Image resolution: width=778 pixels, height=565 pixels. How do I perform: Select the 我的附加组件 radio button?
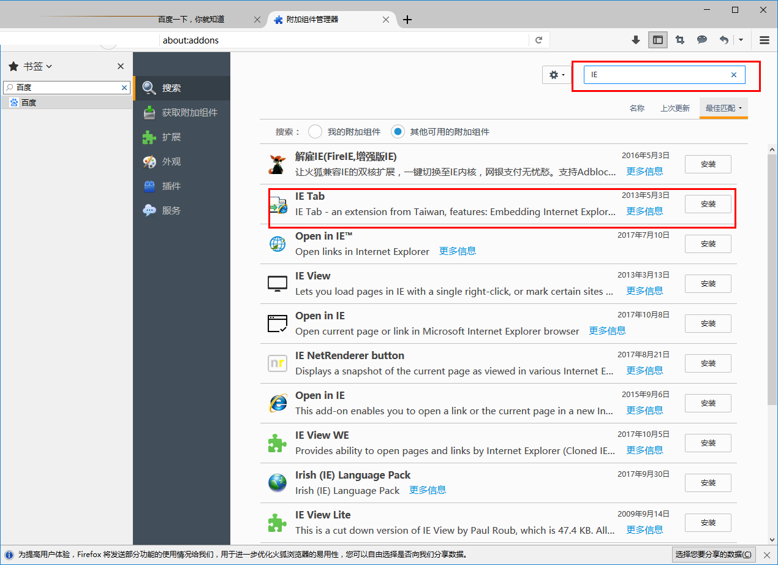click(x=315, y=132)
